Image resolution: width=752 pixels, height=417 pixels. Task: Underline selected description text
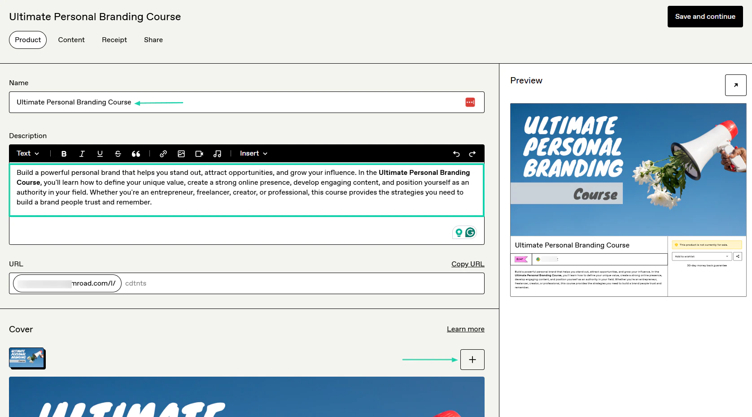pyautogui.click(x=100, y=154)
